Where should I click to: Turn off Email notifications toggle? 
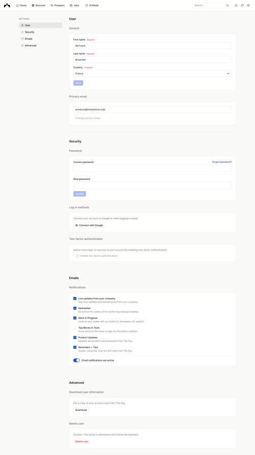pyautogui.click(x=76, y=360)
